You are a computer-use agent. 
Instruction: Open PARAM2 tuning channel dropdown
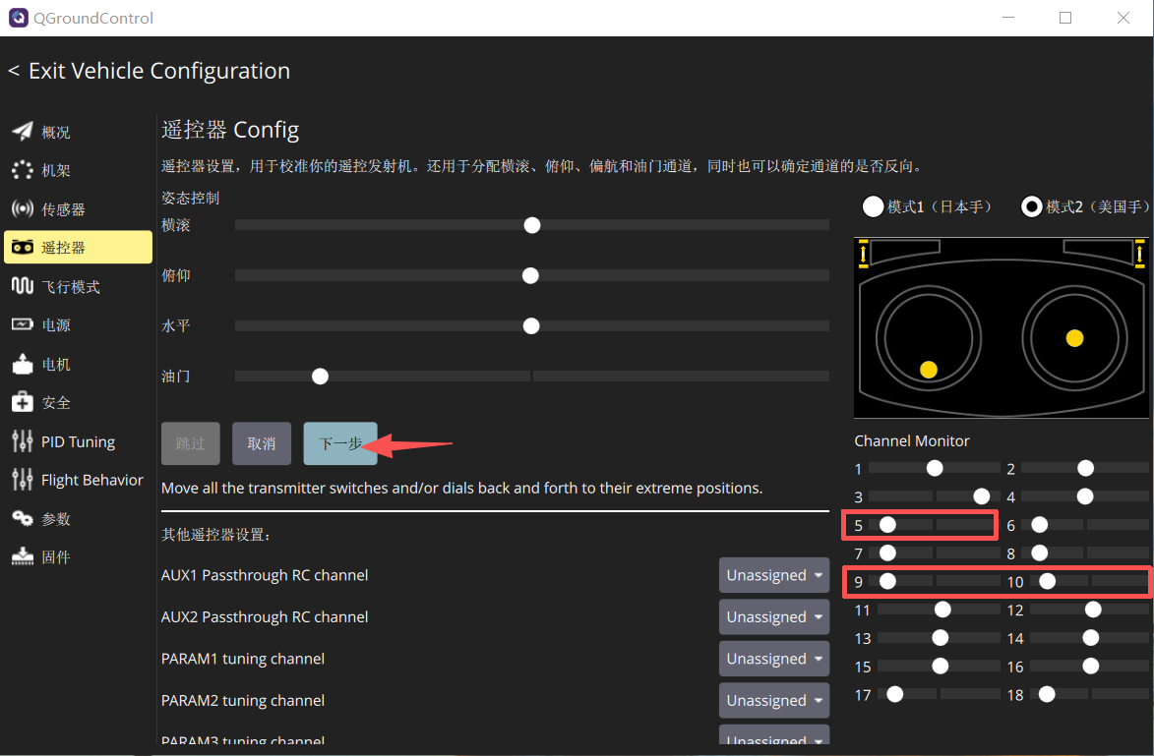(x=774, y=701)
